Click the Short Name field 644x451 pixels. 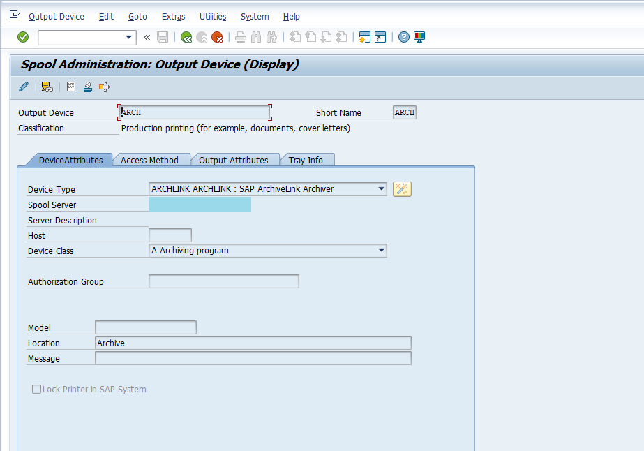(x=405, y=112)
